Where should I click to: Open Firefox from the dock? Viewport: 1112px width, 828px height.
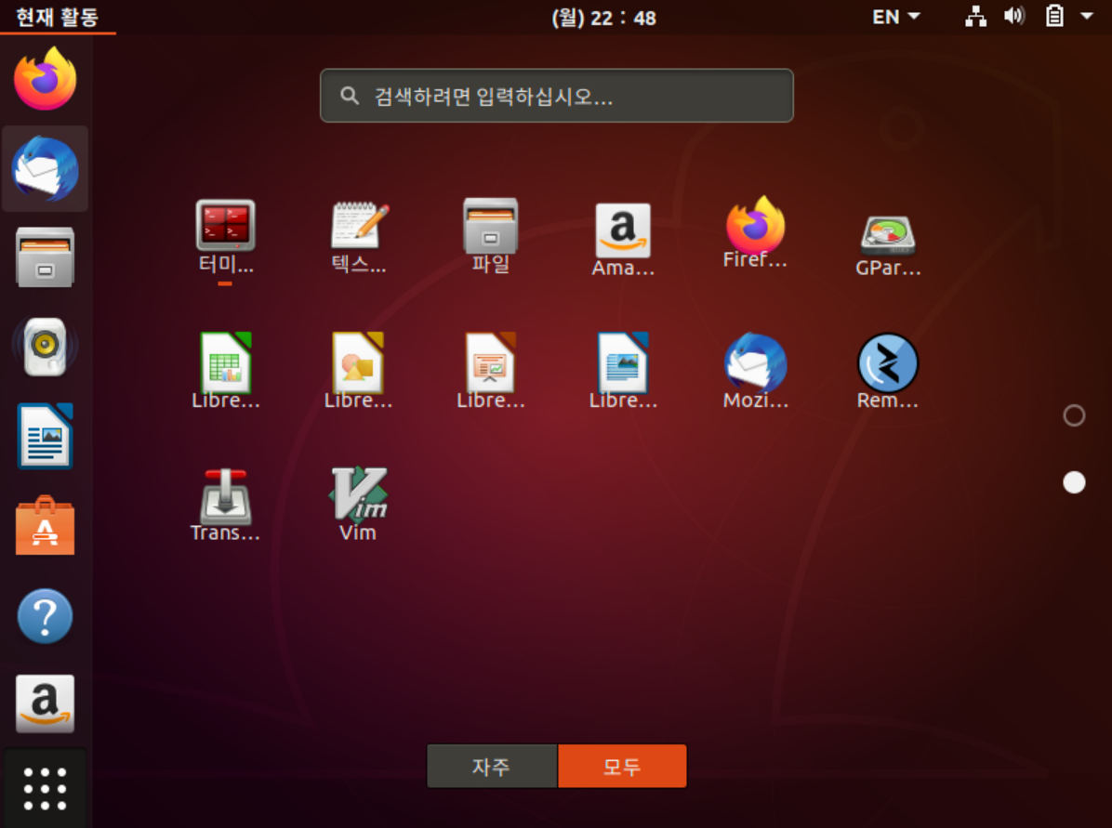[46, 79]
